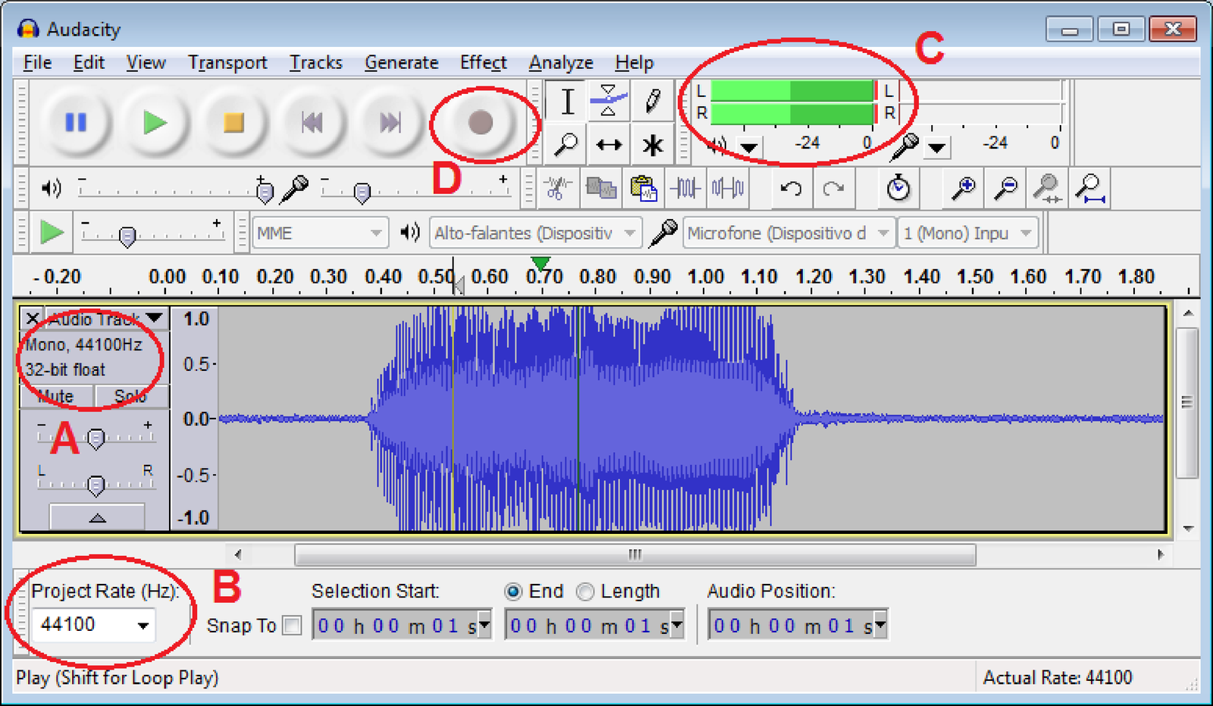Open the Effect menu
This screenshot has height=706, width=1213.
pos(483,63)
